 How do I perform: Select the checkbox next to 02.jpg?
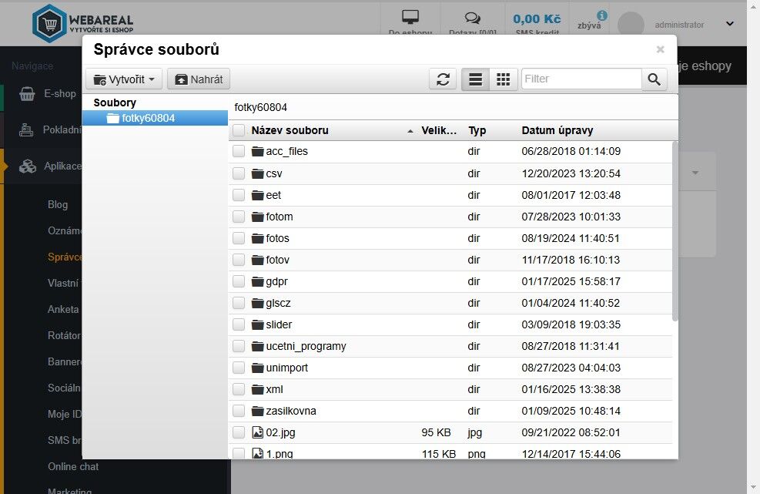[239, 432]
